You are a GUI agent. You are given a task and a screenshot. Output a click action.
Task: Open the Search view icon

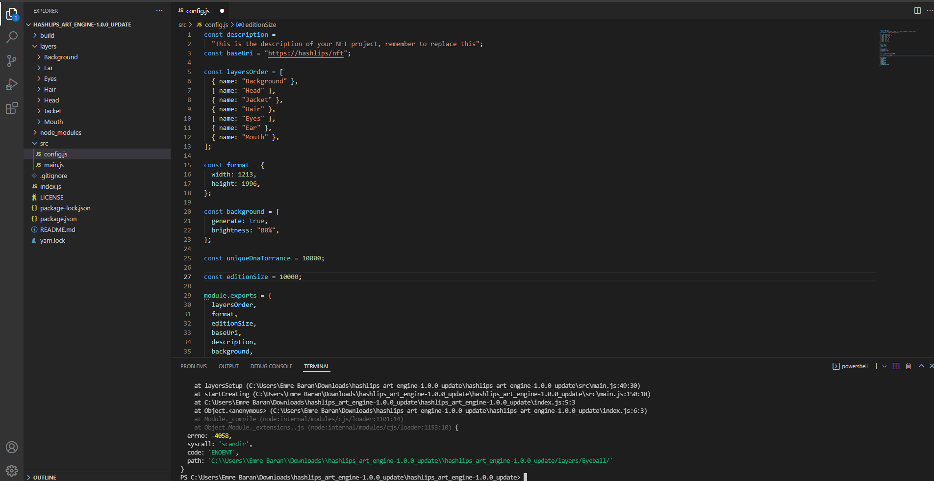coord(12,37)
